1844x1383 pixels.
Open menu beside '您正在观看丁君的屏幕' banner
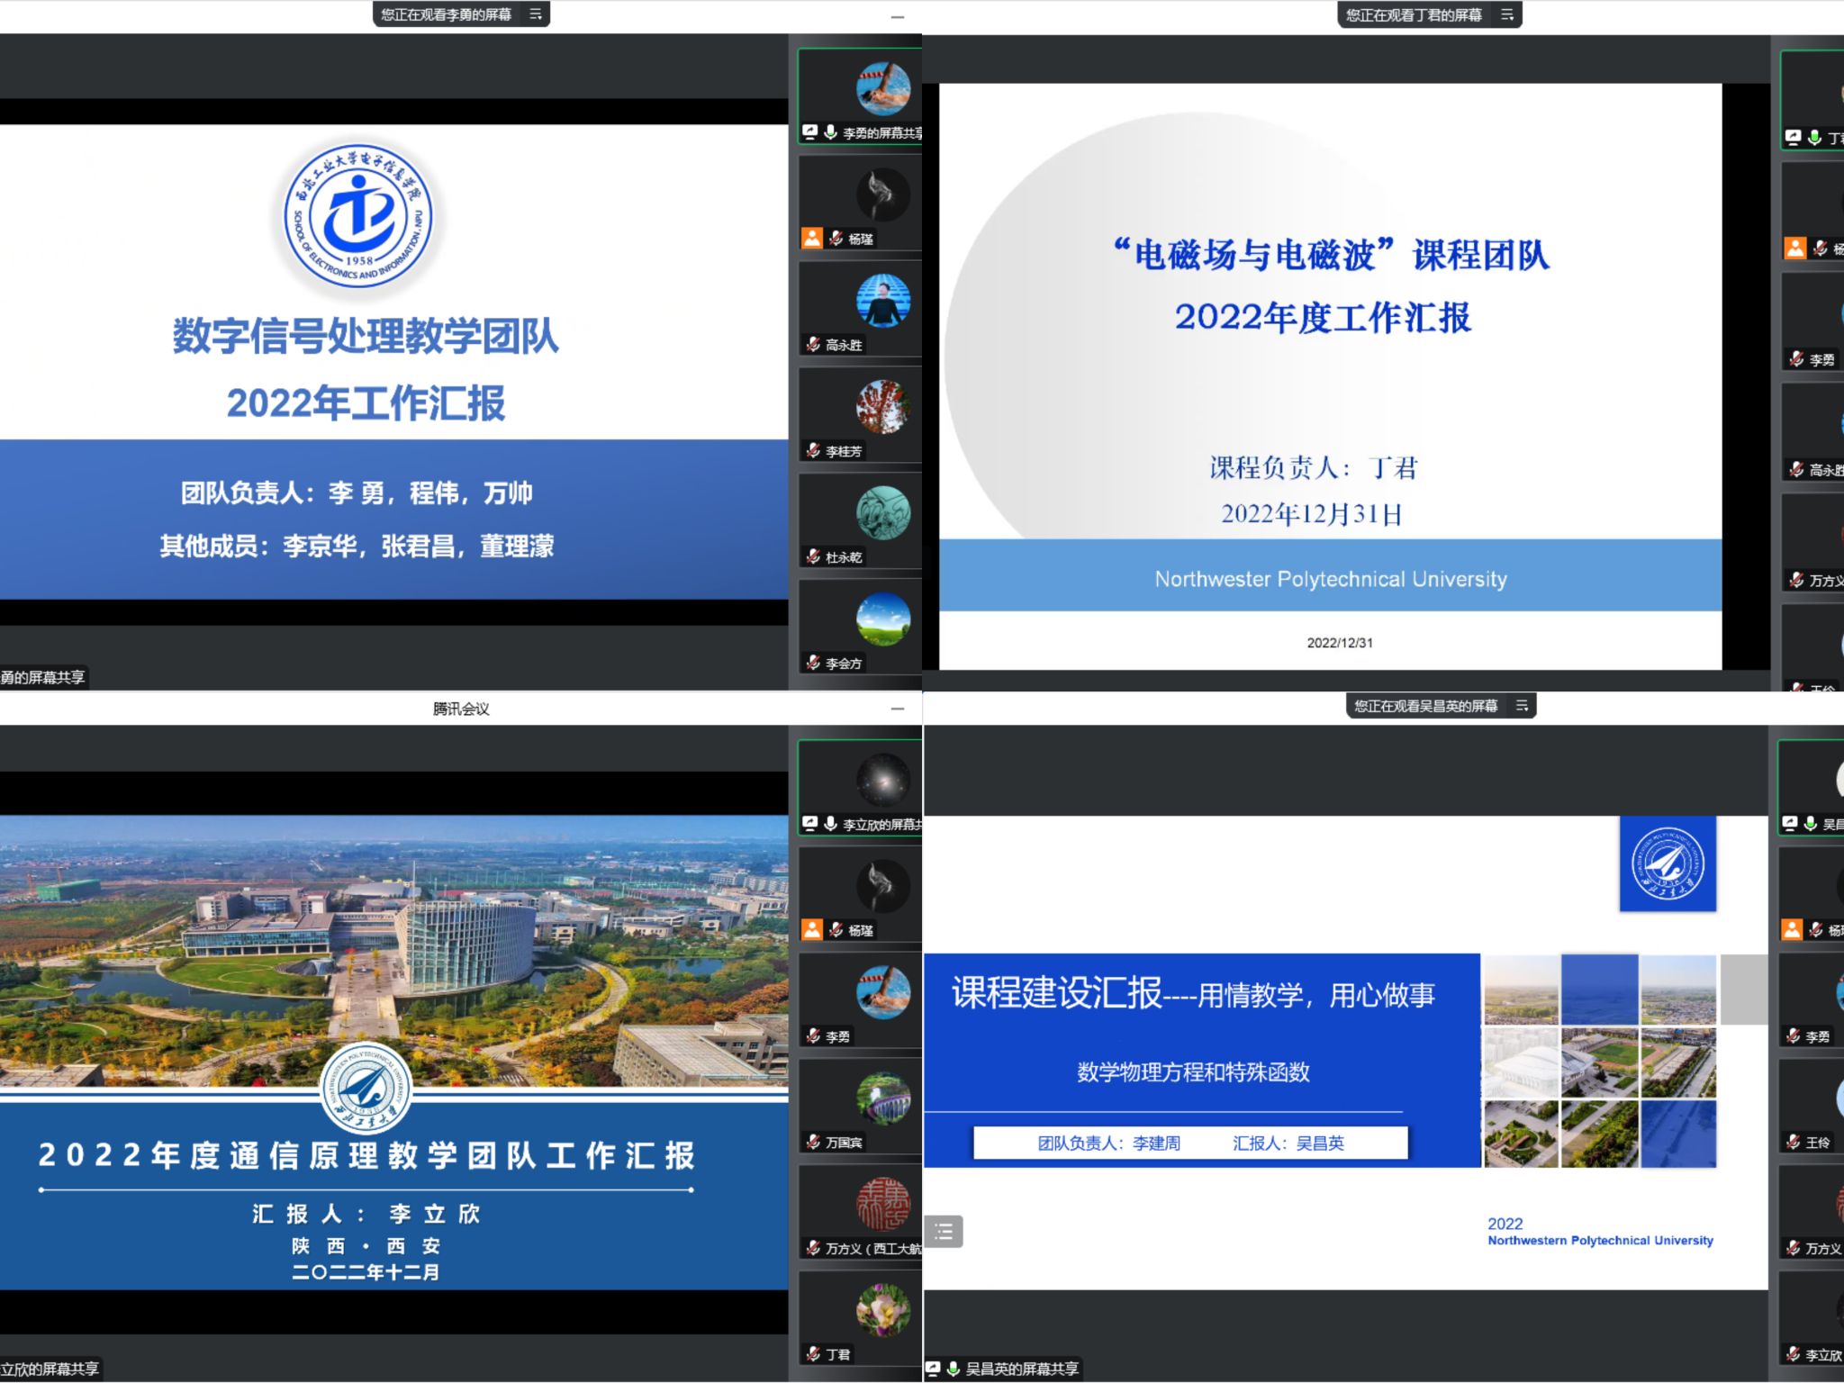1507,14
